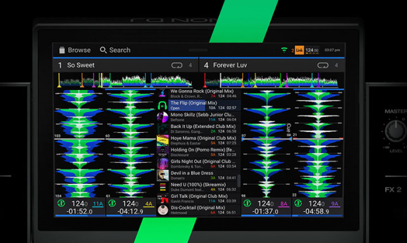Jump to purple cue marker in Forever Luv overview
The width and height of the screenshot is (407, 243).
tap(318, 80)
